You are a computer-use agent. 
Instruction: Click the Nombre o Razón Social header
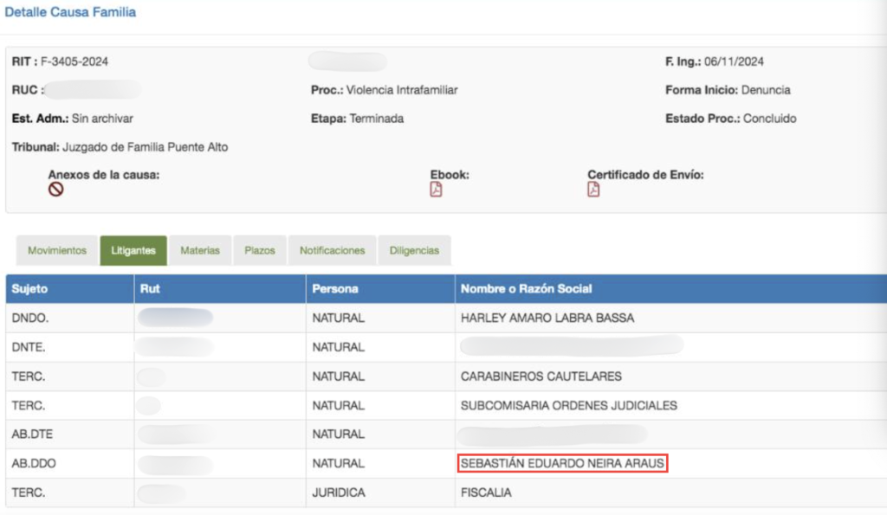pyautogui.click(x=526, y=289)
